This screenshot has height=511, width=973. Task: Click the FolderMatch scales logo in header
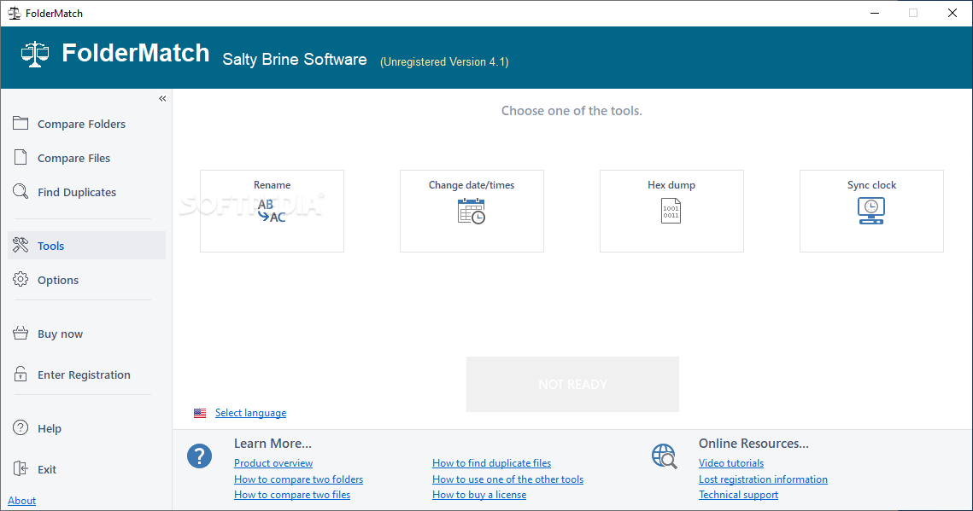(35, 54)
